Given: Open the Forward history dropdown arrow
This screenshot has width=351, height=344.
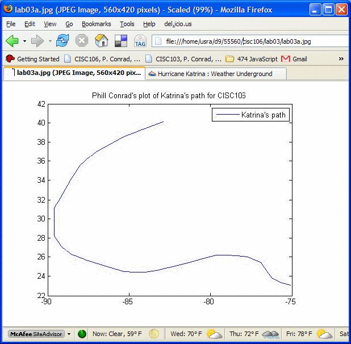Looking at the screenshot, I should [x=50, y=41].
